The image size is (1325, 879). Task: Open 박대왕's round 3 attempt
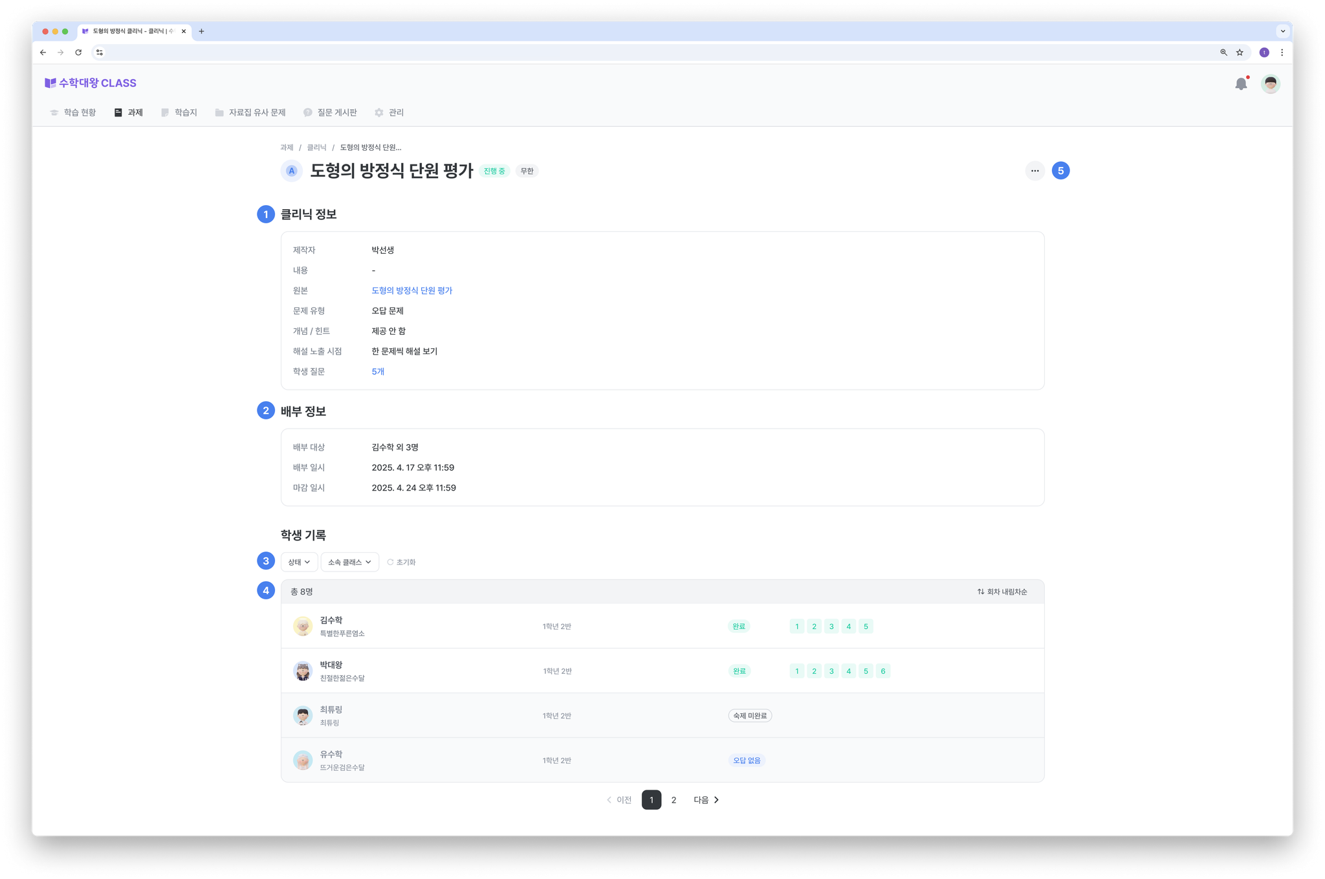tap(831, 671)
